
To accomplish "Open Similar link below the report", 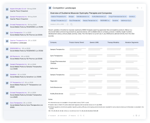I will coord(72,116).
